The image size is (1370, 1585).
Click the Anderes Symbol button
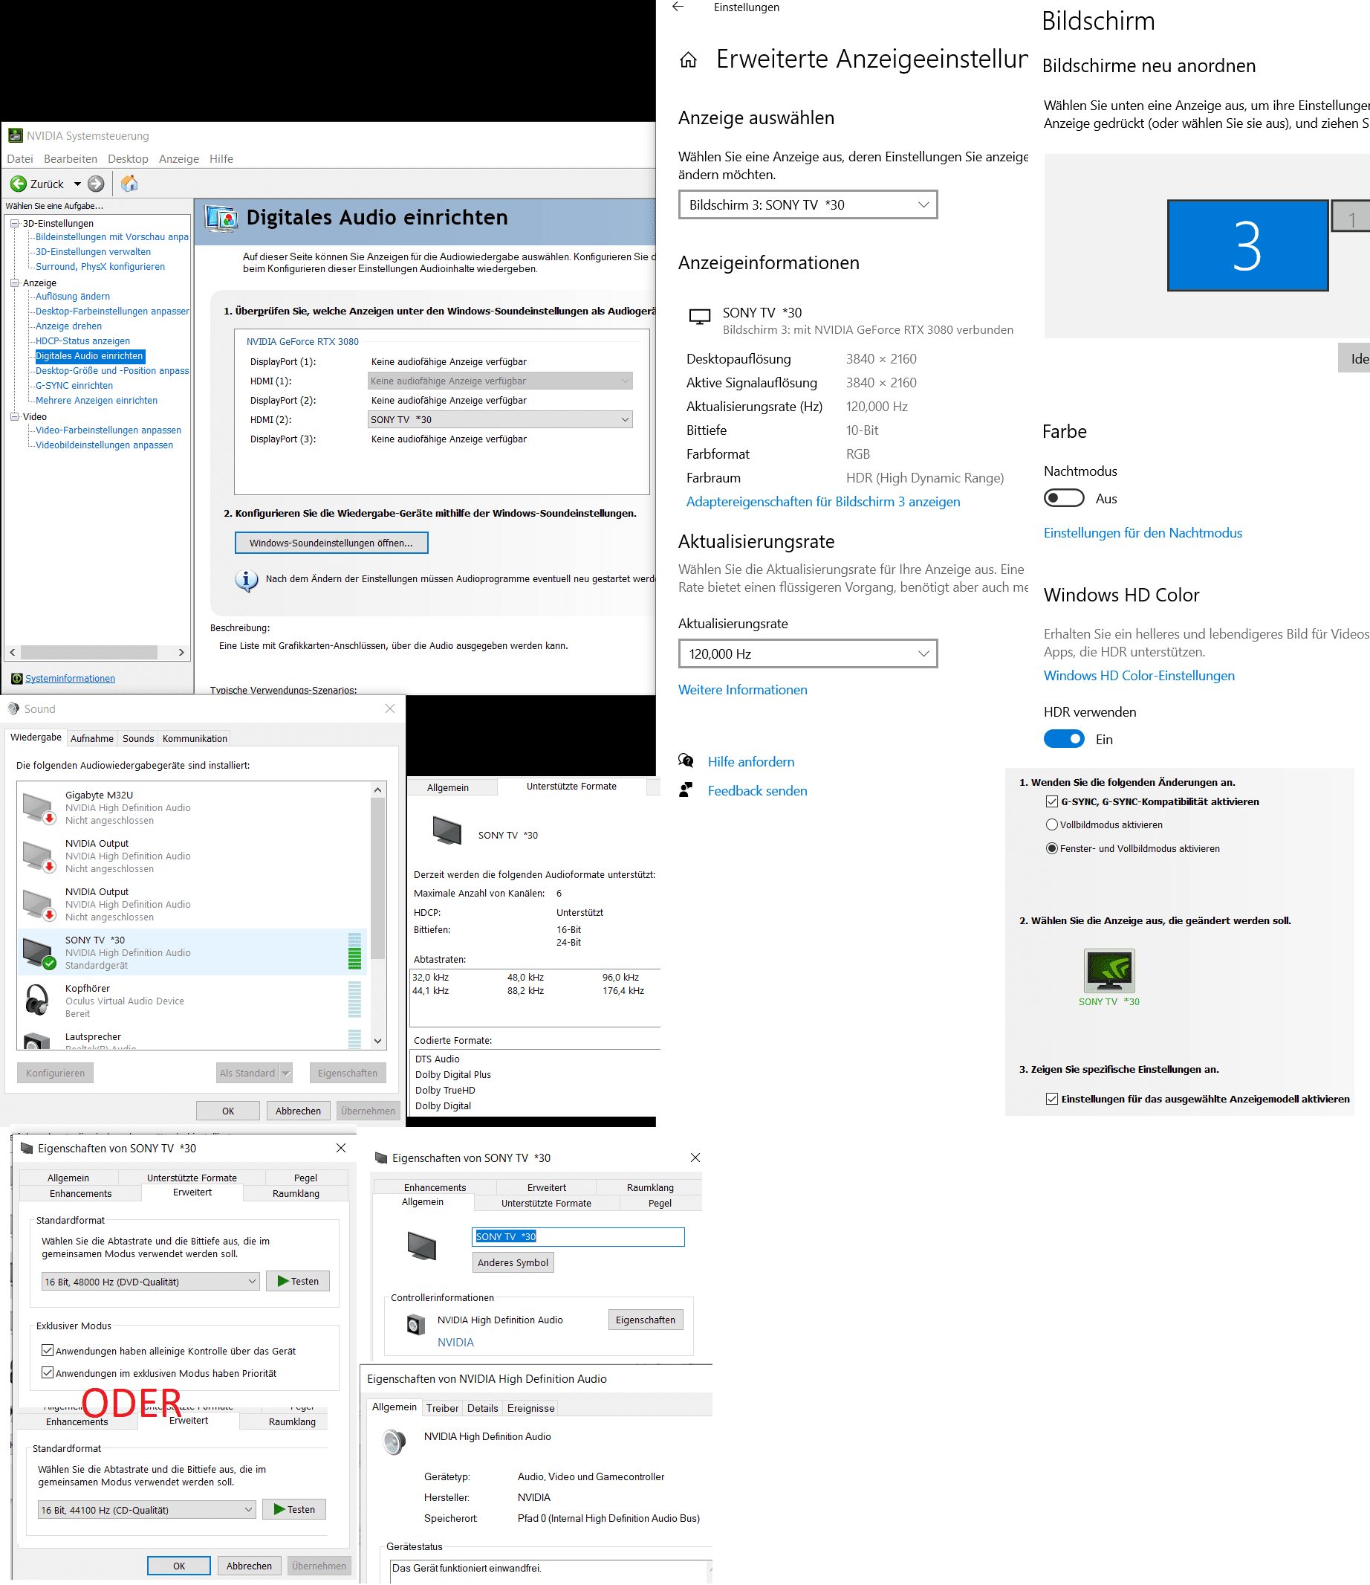(x=512, y=1263)
